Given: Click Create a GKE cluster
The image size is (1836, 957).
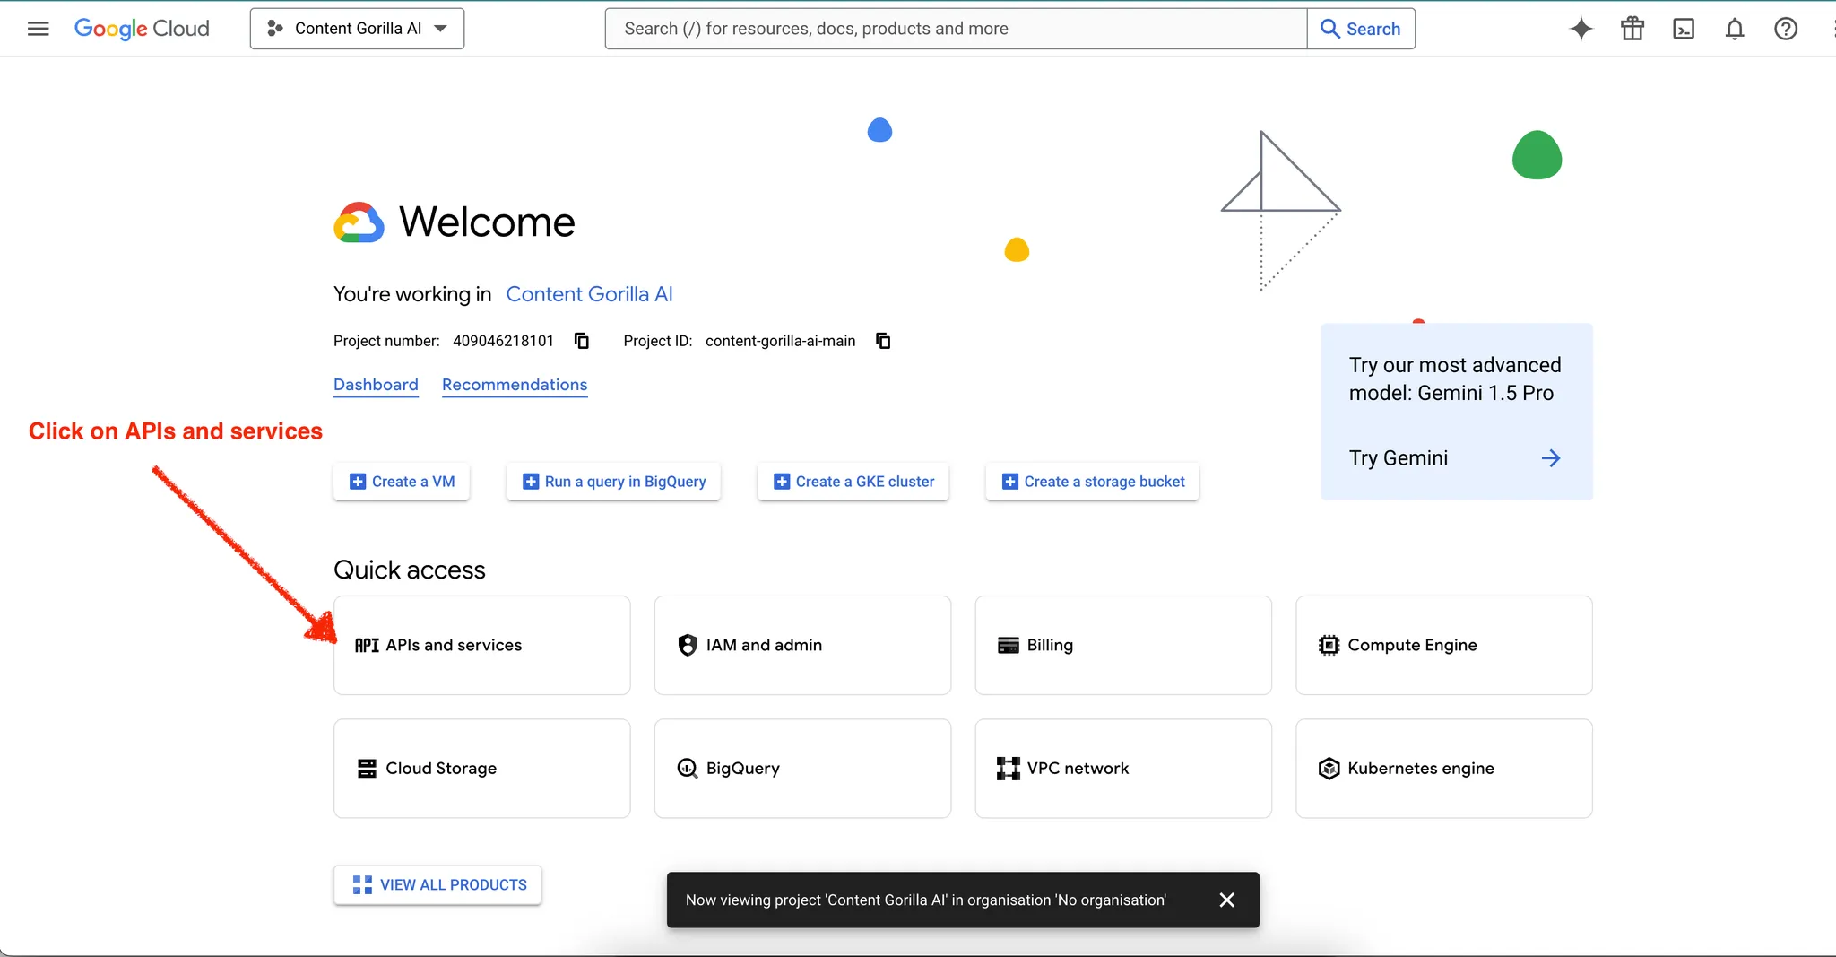Looking at the screenshot, I should click(x=853, y=482).
